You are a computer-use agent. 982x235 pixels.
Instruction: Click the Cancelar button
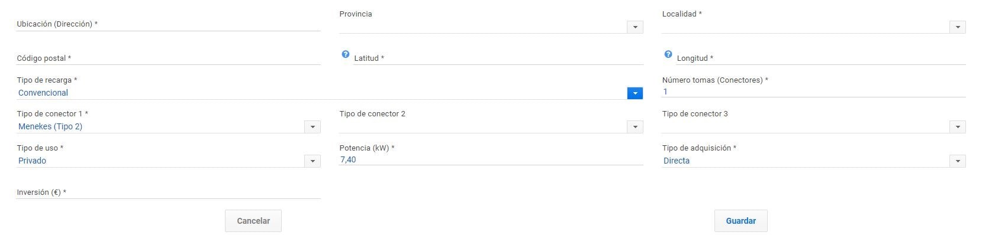click(x=253, y=221)
